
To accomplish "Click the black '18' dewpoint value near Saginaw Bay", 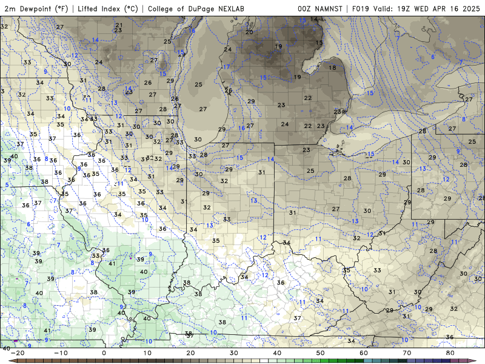I will tap(332, 67).
